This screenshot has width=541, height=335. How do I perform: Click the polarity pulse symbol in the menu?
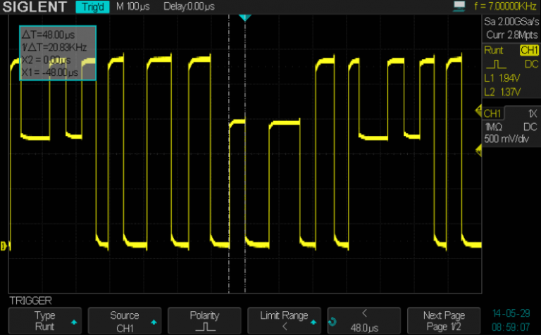[205, 327]
